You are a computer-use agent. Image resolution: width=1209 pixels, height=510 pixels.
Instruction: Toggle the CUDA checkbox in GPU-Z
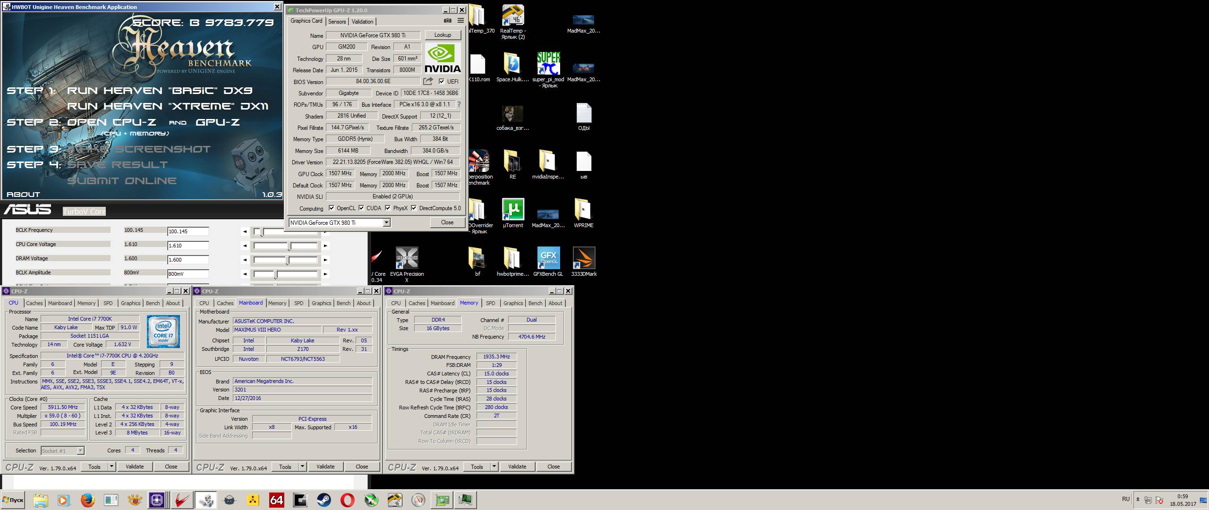coord(361,208)
